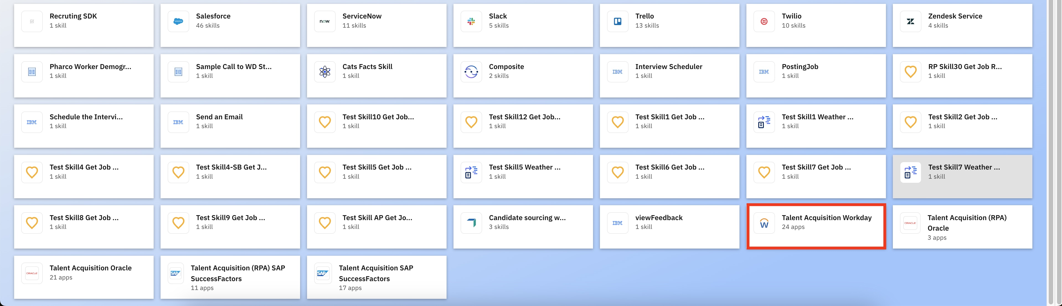Open the Interview Scheduler tile
The width and height of the screenshot is (1062, 306).
669,76
